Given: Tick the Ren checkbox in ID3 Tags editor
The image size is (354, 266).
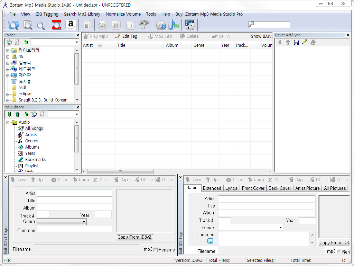Looking at the screenshot, I should (339, 252).
